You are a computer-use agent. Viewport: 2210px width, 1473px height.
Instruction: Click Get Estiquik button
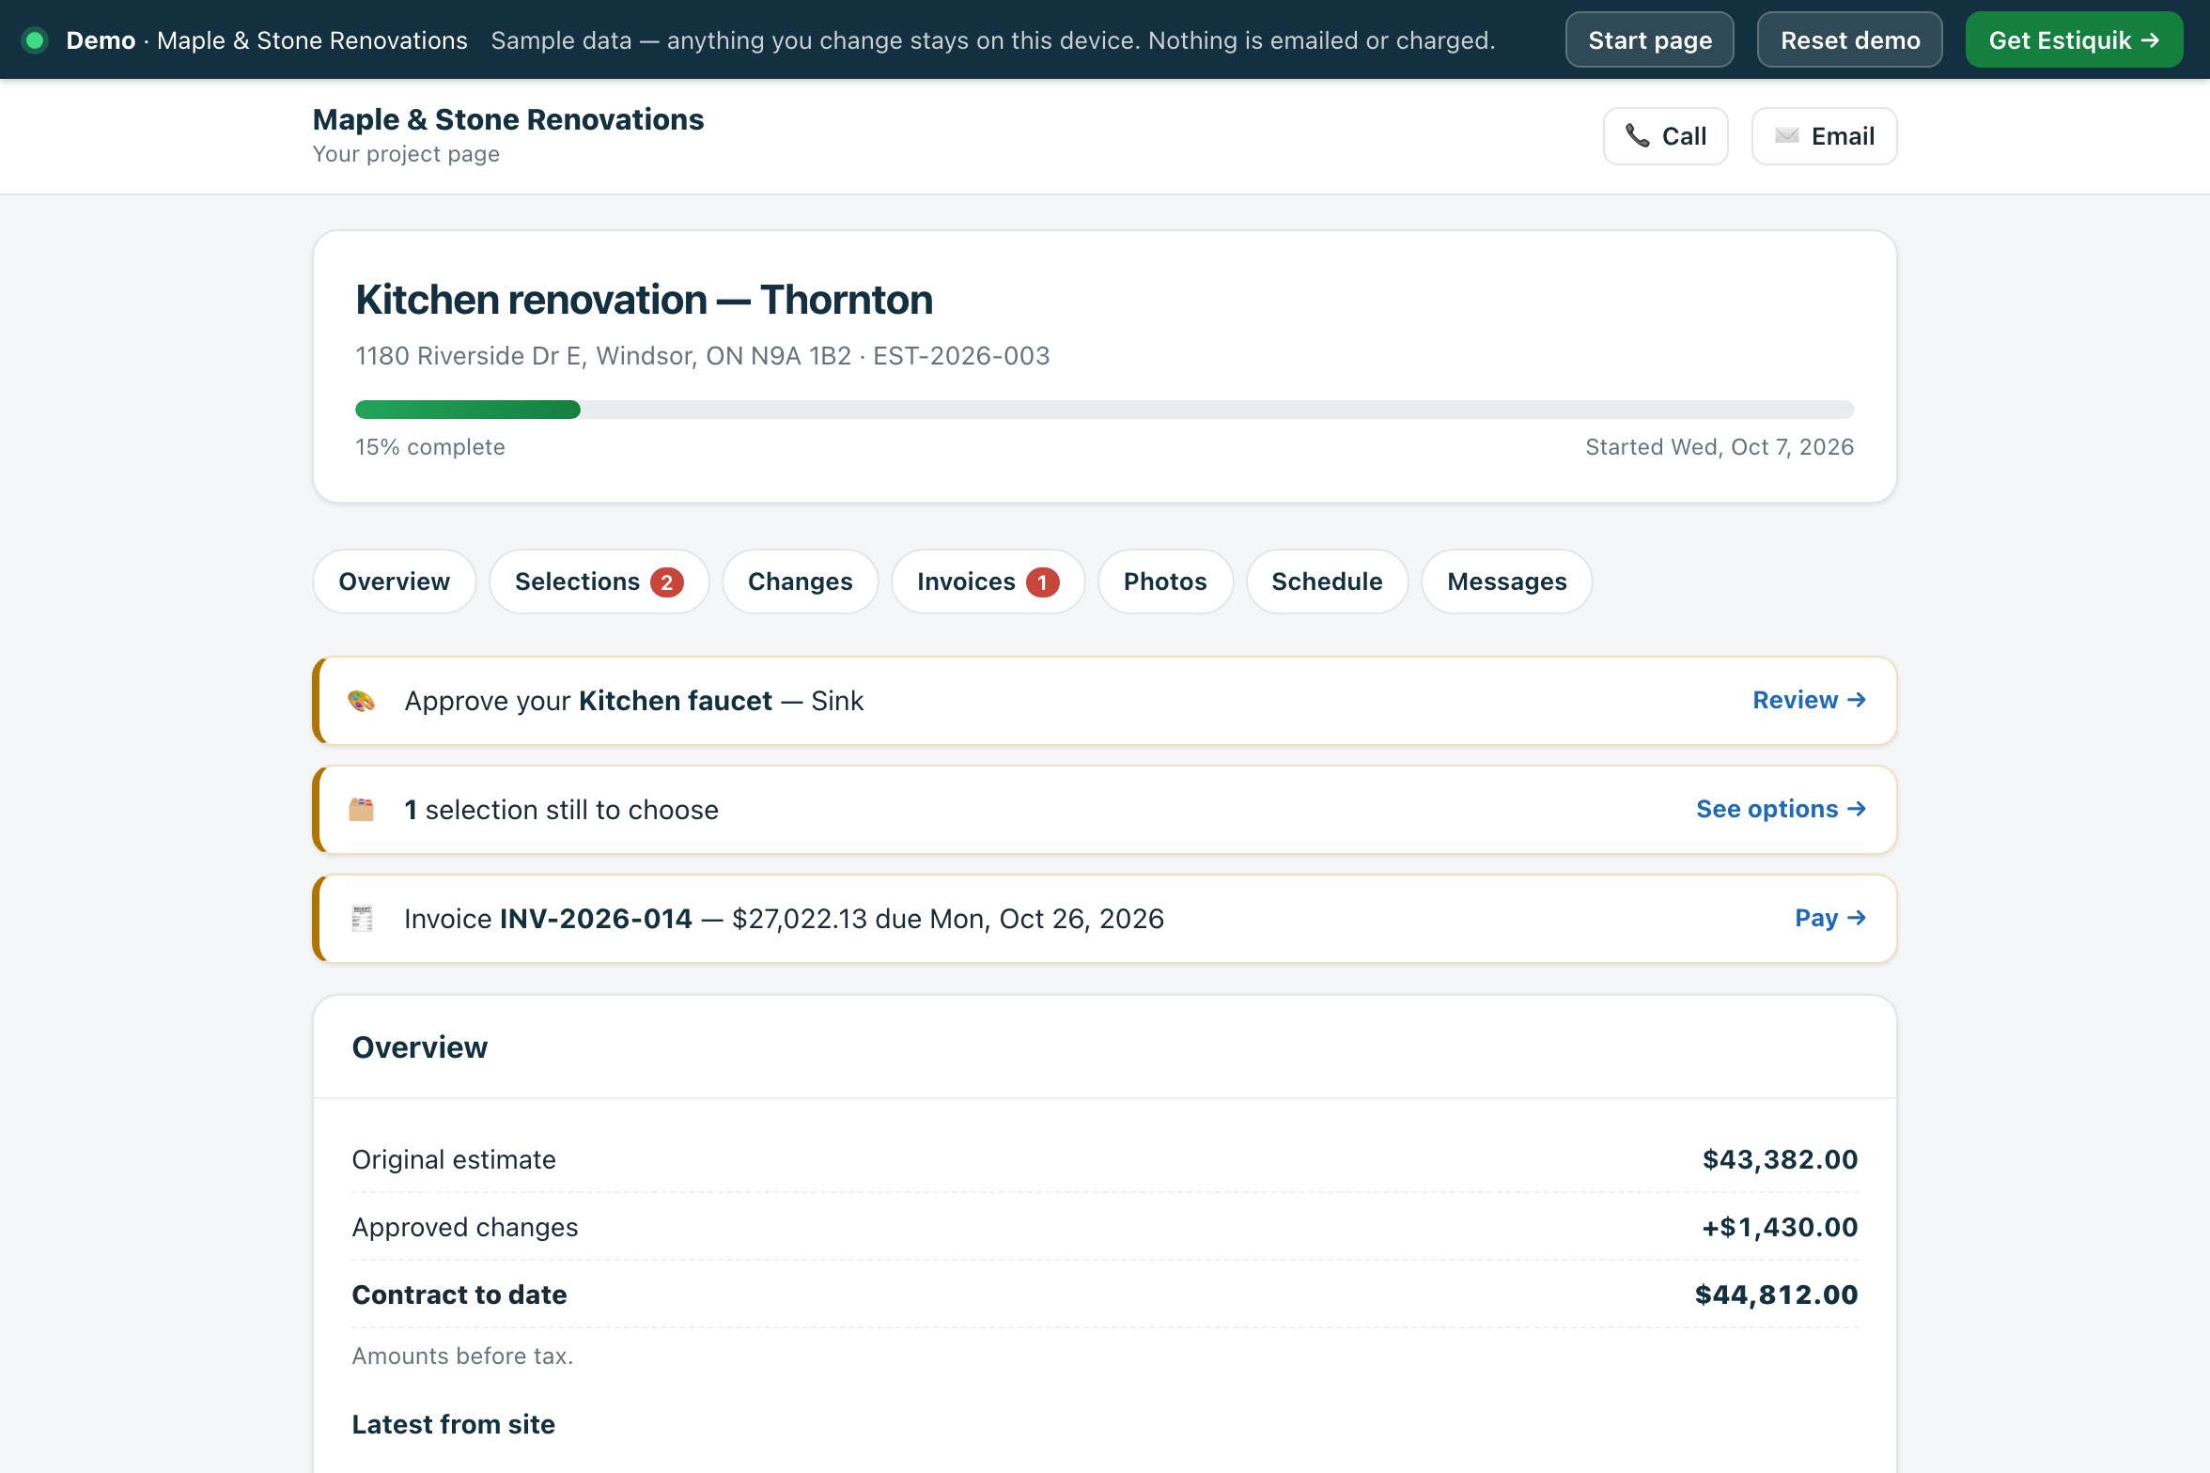2074,40
